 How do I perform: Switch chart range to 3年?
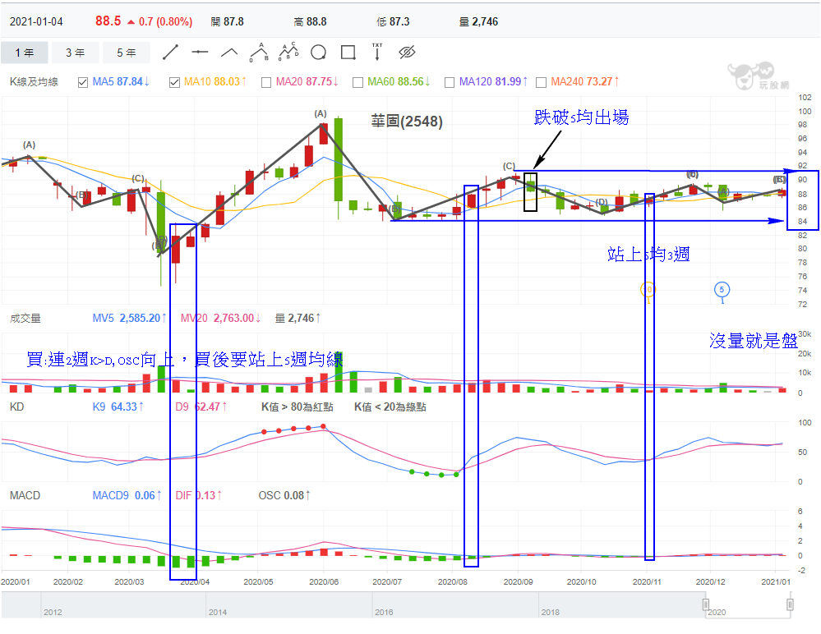75,53
